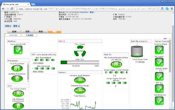Click the 更改 link beside hqadmin

coord(92,12)
